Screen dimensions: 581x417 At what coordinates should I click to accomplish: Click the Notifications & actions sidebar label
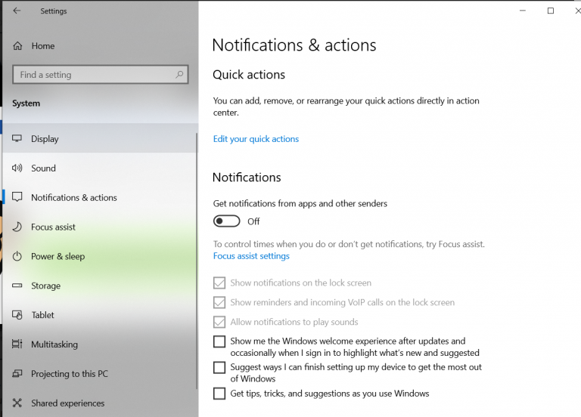pos(73,198)
